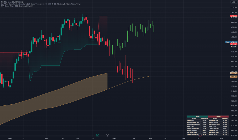Click the 710.00 price axis label
Image resolution: width=238 pixels, height=140 pixels.
pyautogui.click(x=234, y=7)
